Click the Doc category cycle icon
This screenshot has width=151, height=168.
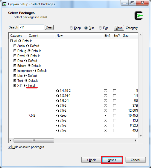click(25, 61)
